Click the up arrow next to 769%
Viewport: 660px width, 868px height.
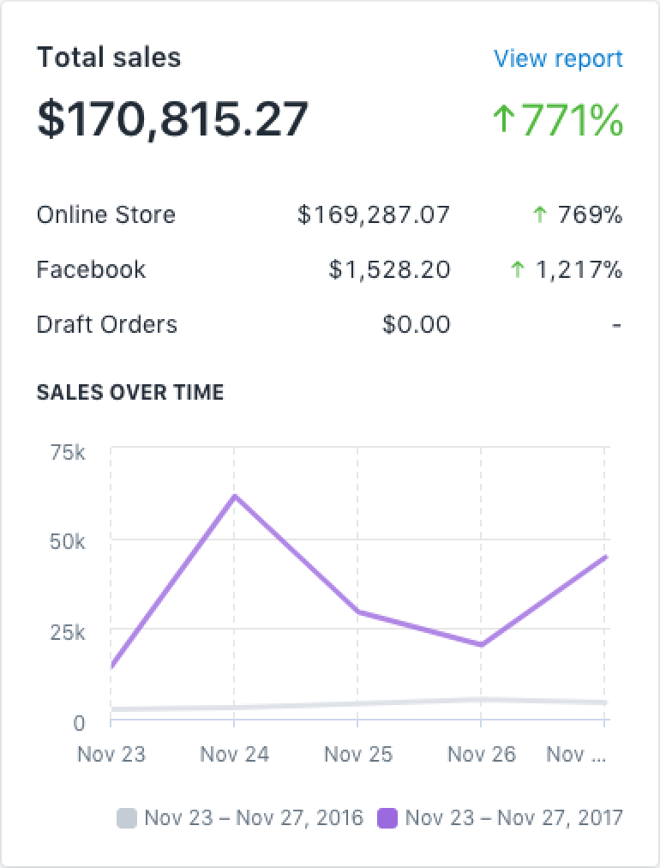[539, 214]
